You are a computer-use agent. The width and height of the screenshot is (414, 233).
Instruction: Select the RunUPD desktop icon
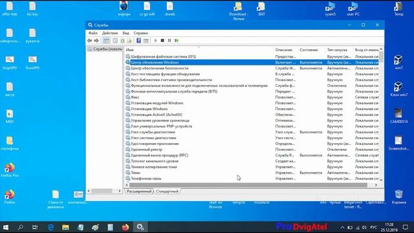tap(32, 63)
